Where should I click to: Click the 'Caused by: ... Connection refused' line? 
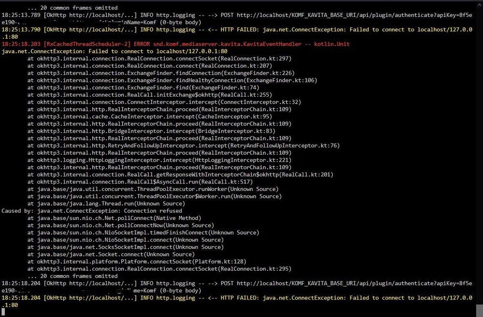92,211
